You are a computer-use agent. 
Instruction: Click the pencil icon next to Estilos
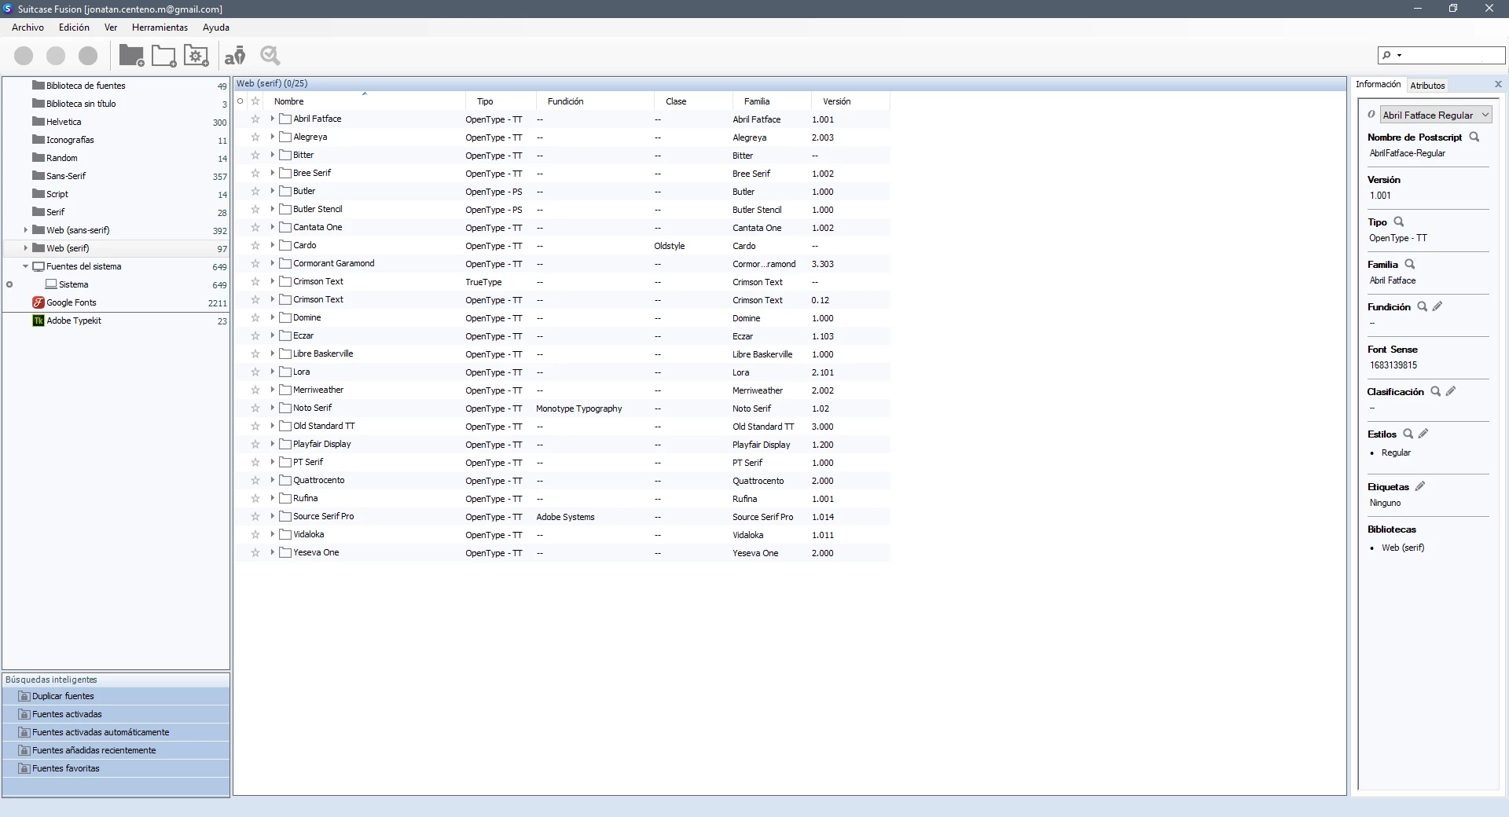coord(1423,434)
